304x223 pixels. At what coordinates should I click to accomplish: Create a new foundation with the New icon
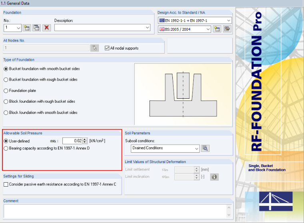(x=27, y=28)
